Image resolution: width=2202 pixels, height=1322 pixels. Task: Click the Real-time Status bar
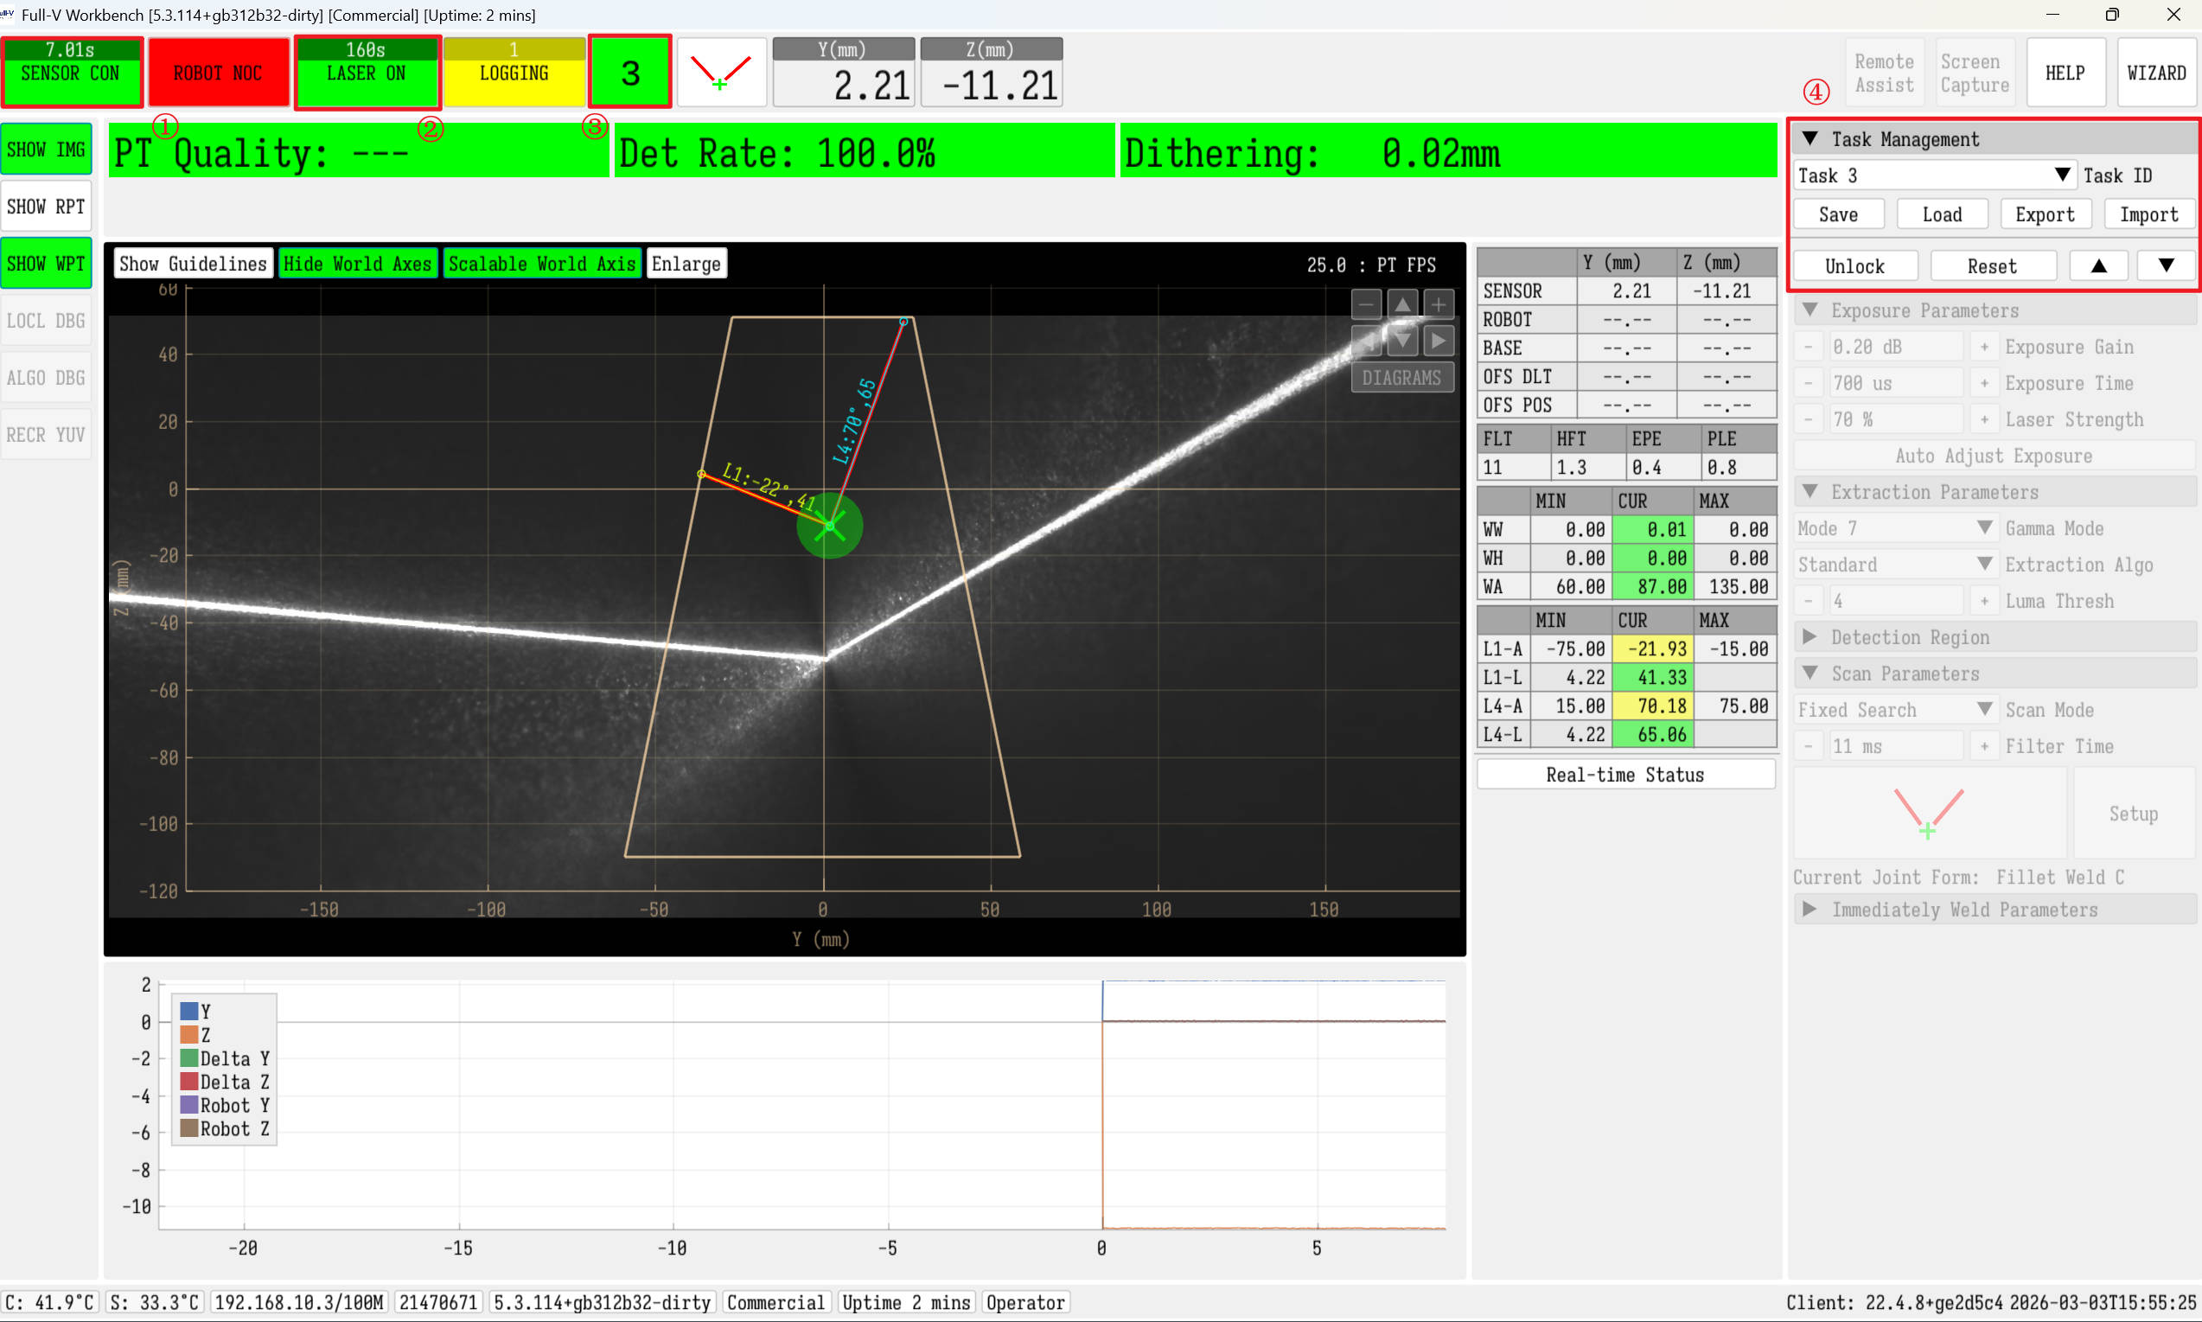pyautogui.click(x=1624, y=775)
